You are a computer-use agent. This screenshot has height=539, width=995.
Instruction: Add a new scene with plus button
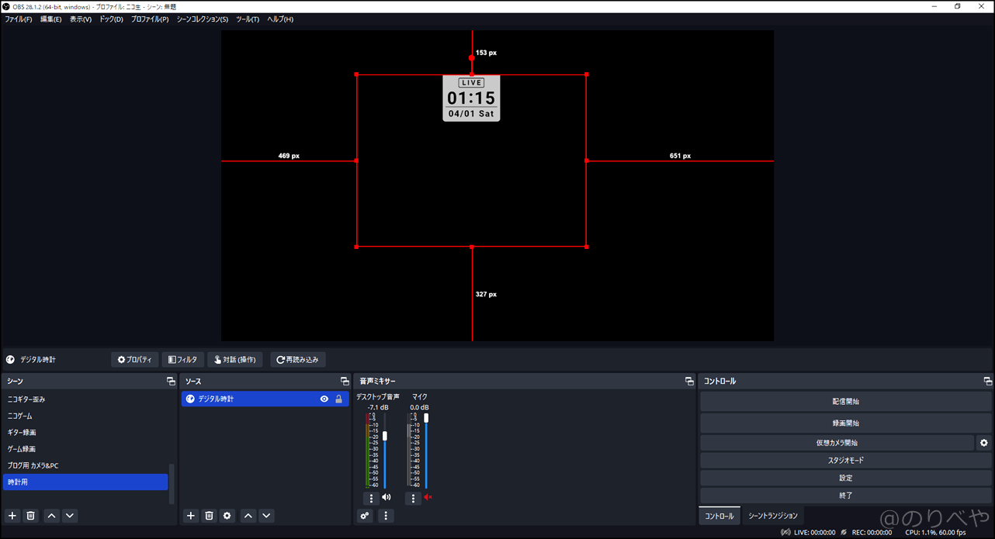(12, 516)
